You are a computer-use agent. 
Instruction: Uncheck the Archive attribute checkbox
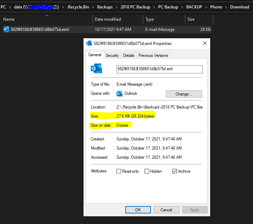[174, 171]
